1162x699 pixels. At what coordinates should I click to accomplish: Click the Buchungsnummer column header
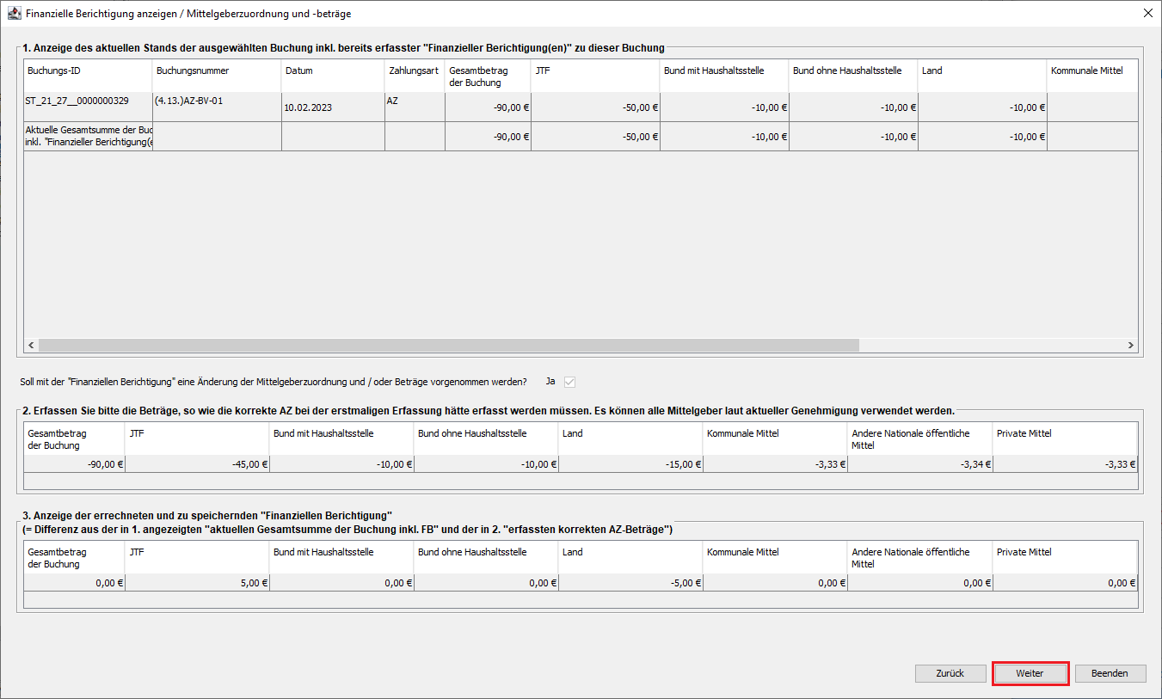[217, 71]
